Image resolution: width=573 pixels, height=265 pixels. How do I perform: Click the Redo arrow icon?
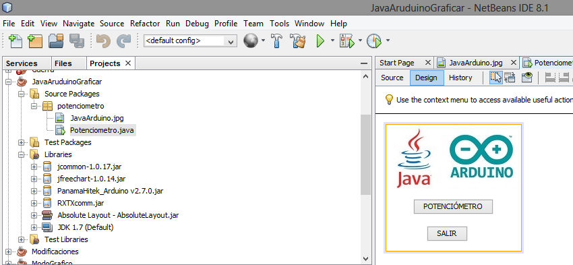click(123, 40)
